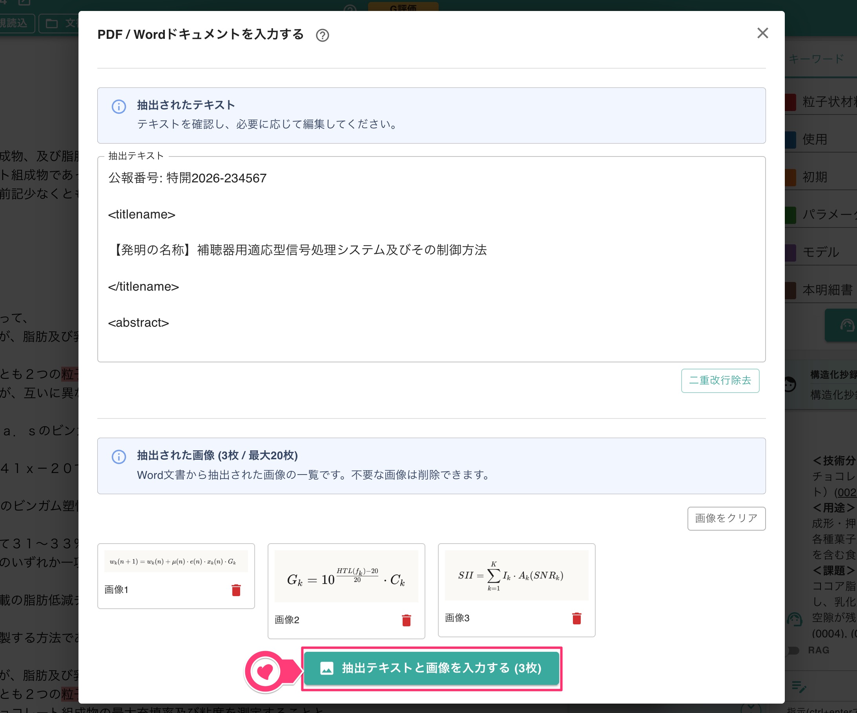Click the 画像をクリア button
The width and height of the screenshot is (857, 713).
pos(726,518)
